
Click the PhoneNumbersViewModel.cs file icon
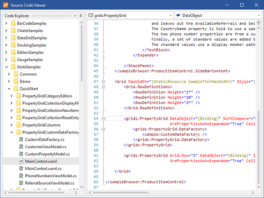pyautogui.click(x=21, y=176)
